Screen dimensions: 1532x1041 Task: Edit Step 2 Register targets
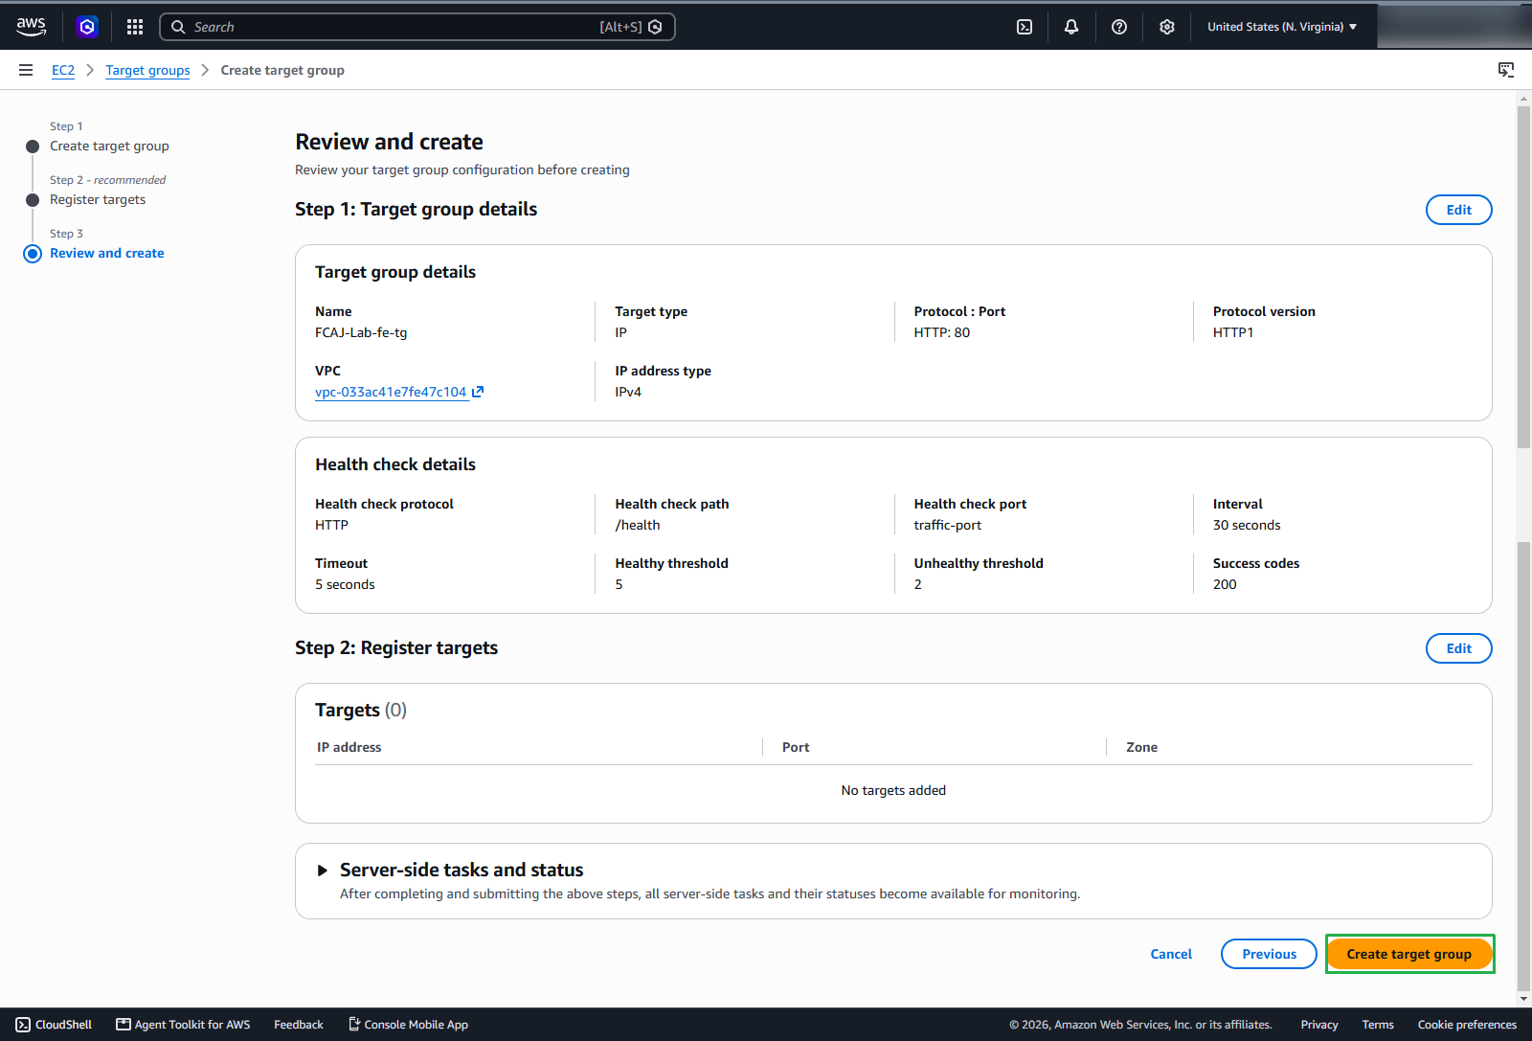click(1458, 648)
